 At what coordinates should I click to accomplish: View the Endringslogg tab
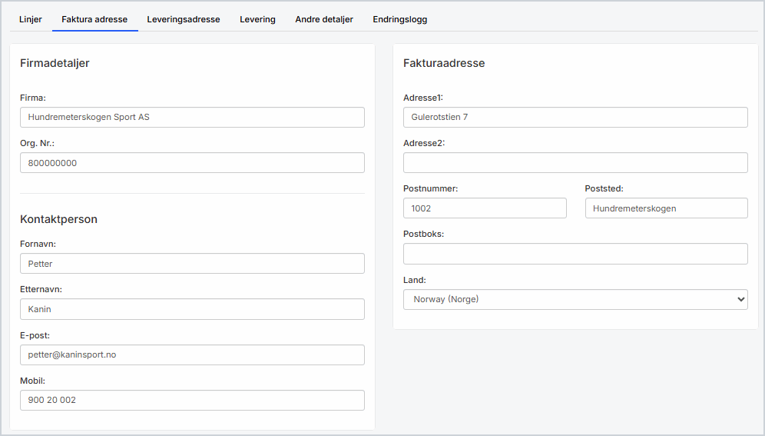399,19
